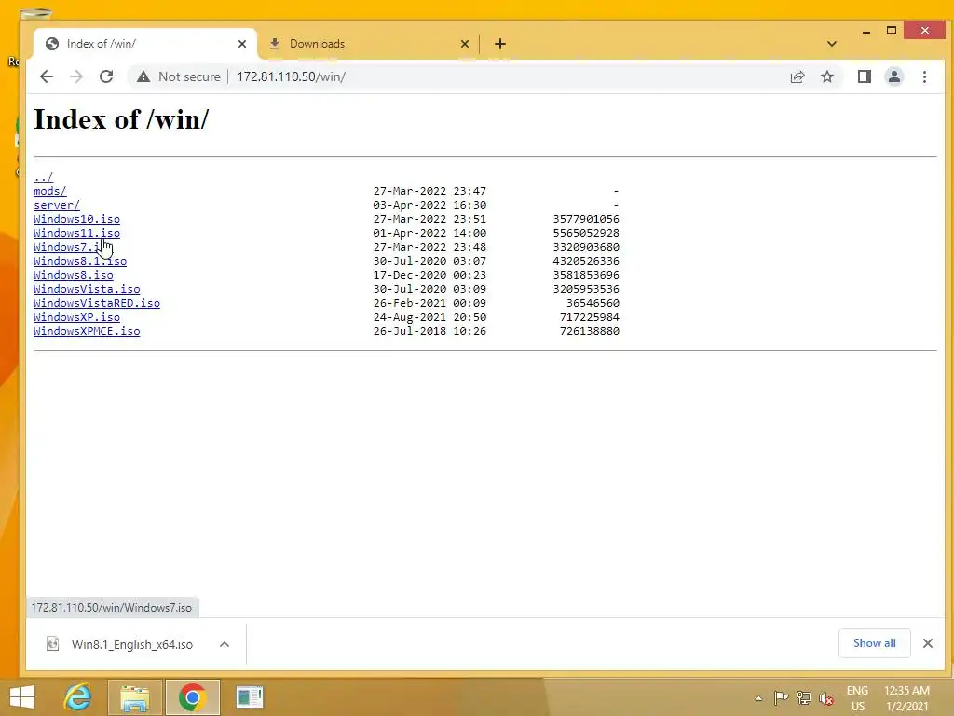The image size is (954, 716).
Task: Open the Not secure site info warning
Action: click(x=178, y=76)
